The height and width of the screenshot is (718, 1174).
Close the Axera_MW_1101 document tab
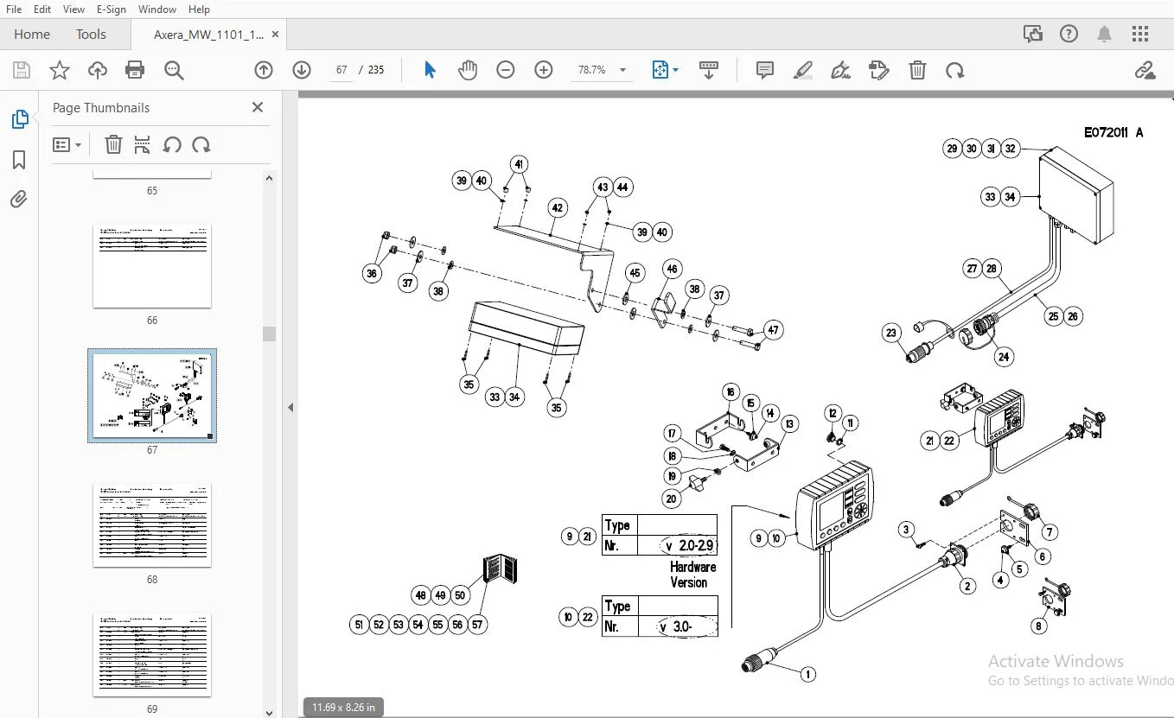(x=276, y=35)
